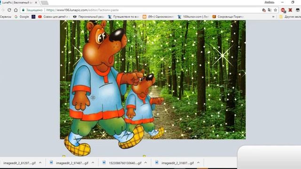
Task: Minimize the browser window
Action: [282, 2]
